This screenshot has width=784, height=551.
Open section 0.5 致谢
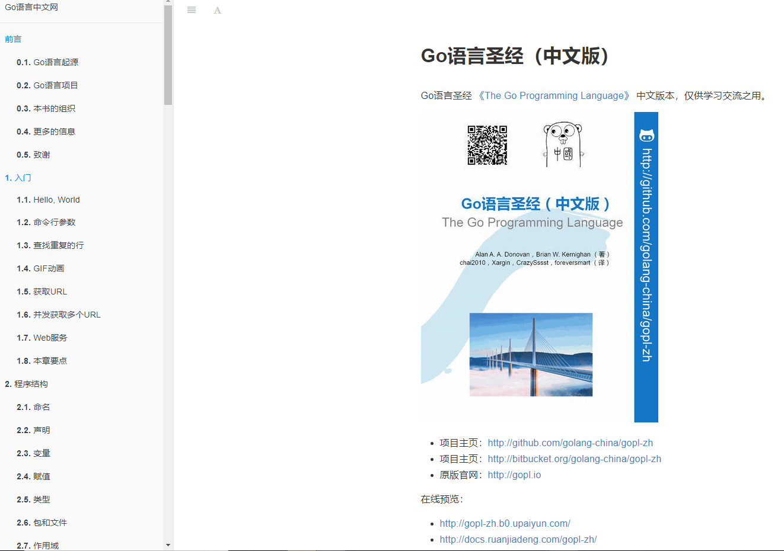(34, 155)
